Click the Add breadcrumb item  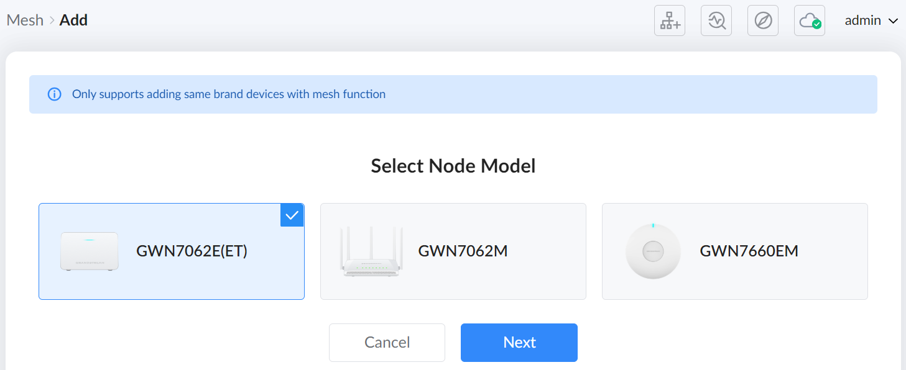[x=73, y=20]
